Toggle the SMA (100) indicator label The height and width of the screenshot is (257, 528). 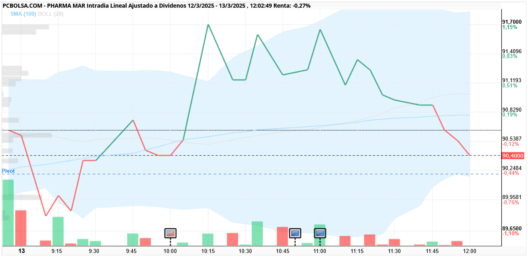coord(23,14)
